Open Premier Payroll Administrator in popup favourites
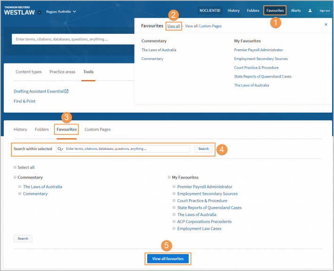The image size is (334, 271). pyautogui.click(x=258, y=50)
